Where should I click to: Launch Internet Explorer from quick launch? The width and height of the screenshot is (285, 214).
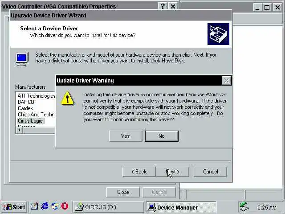pyautogui.click(x=45, y=206)
